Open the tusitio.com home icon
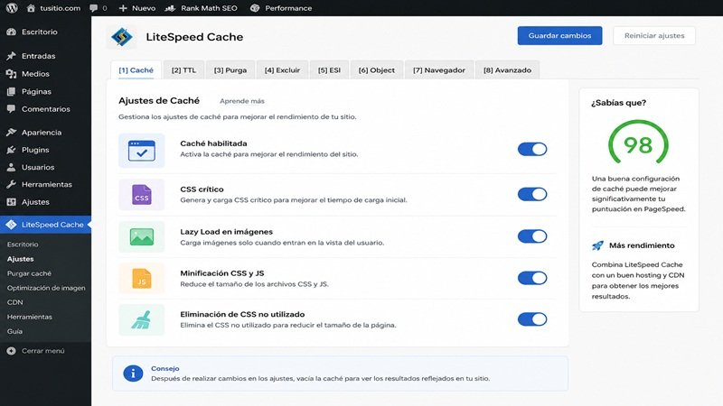The width and height of the screenshot is (723, 406). [x=31, y=8]
